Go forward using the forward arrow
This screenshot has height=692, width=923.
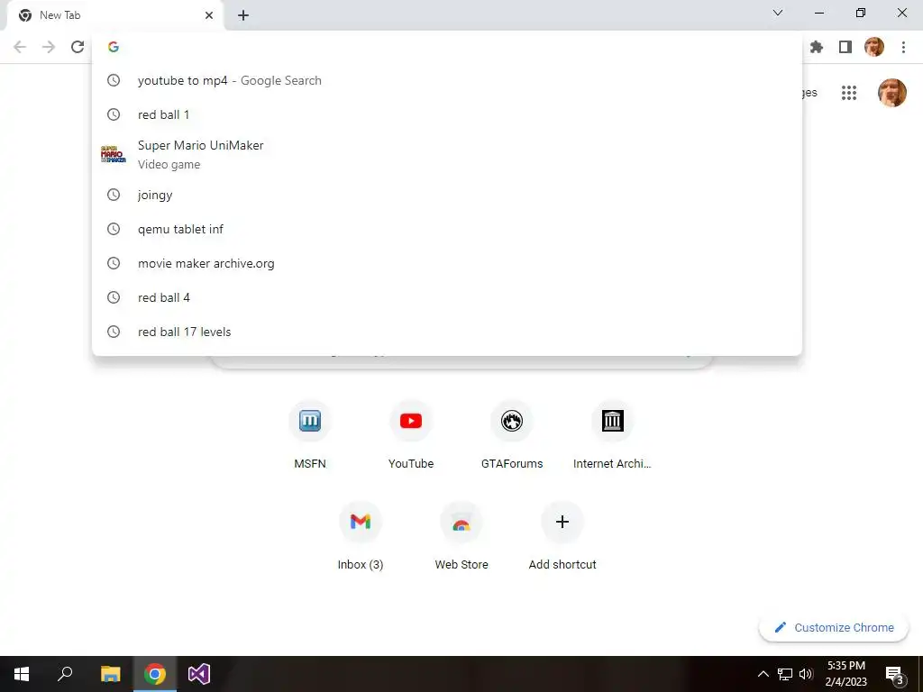[49, 47]
